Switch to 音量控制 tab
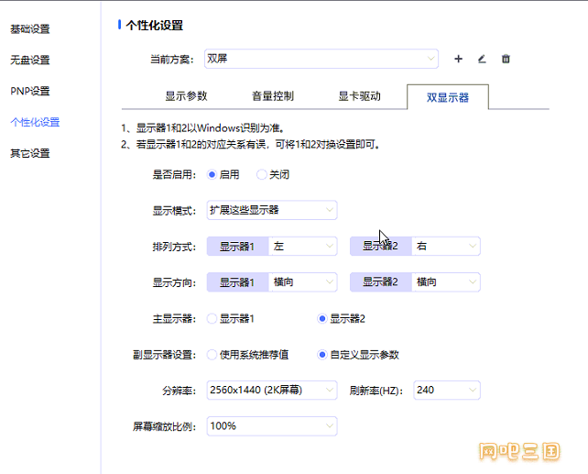Viewport: 588px width, 474px height. [x=273, y=96]
